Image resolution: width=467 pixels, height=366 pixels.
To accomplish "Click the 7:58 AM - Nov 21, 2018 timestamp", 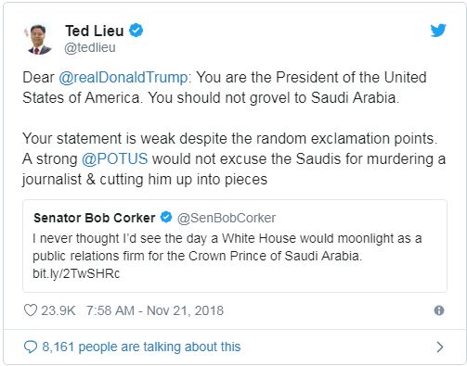I will coord(155,310).
